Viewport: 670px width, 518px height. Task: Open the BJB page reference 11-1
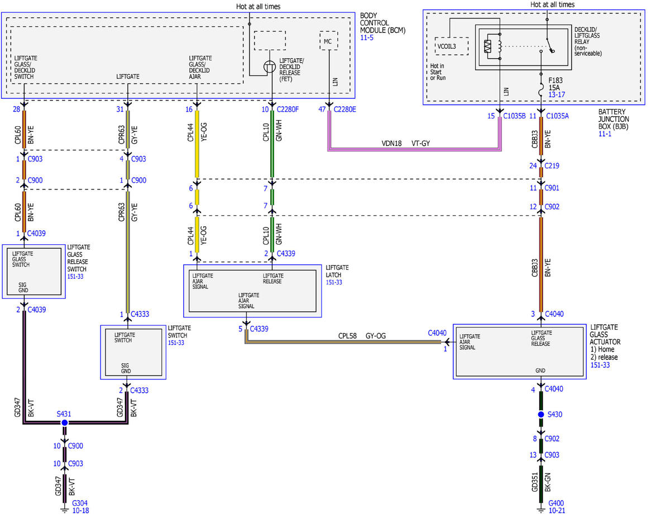click(604, 134)
